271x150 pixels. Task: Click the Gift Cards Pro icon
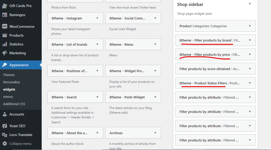(x=5, y=6)
